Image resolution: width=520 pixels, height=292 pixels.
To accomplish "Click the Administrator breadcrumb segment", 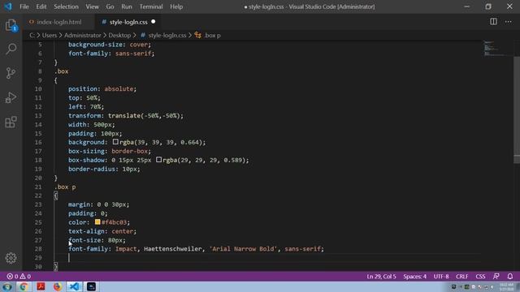I will [x=83, y=35].
